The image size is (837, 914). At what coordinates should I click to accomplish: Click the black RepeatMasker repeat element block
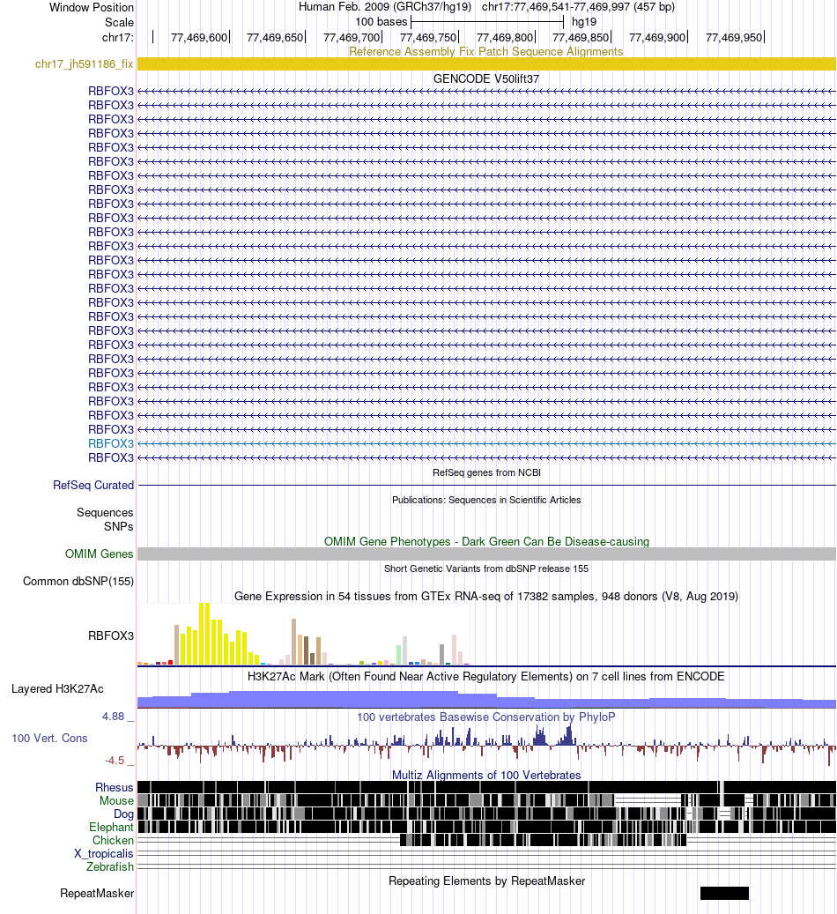(724, 893)
